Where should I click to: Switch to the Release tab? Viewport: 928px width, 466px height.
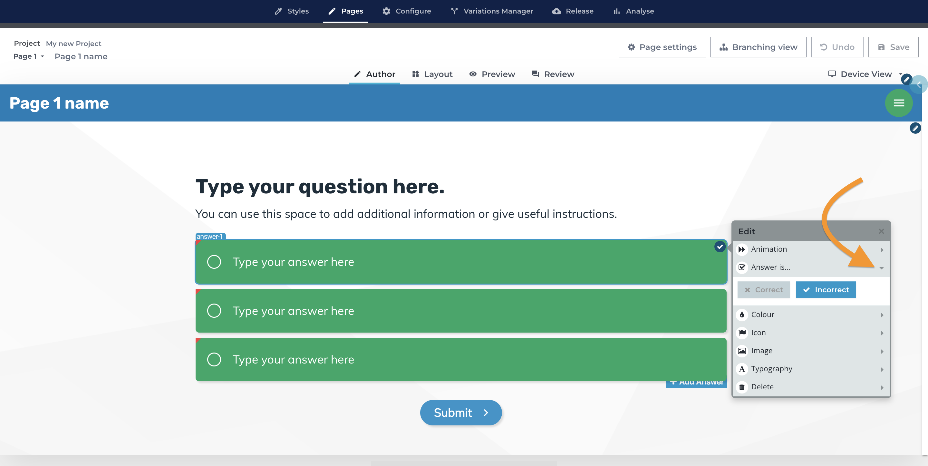pyautogui.click(x=573, y=11)
